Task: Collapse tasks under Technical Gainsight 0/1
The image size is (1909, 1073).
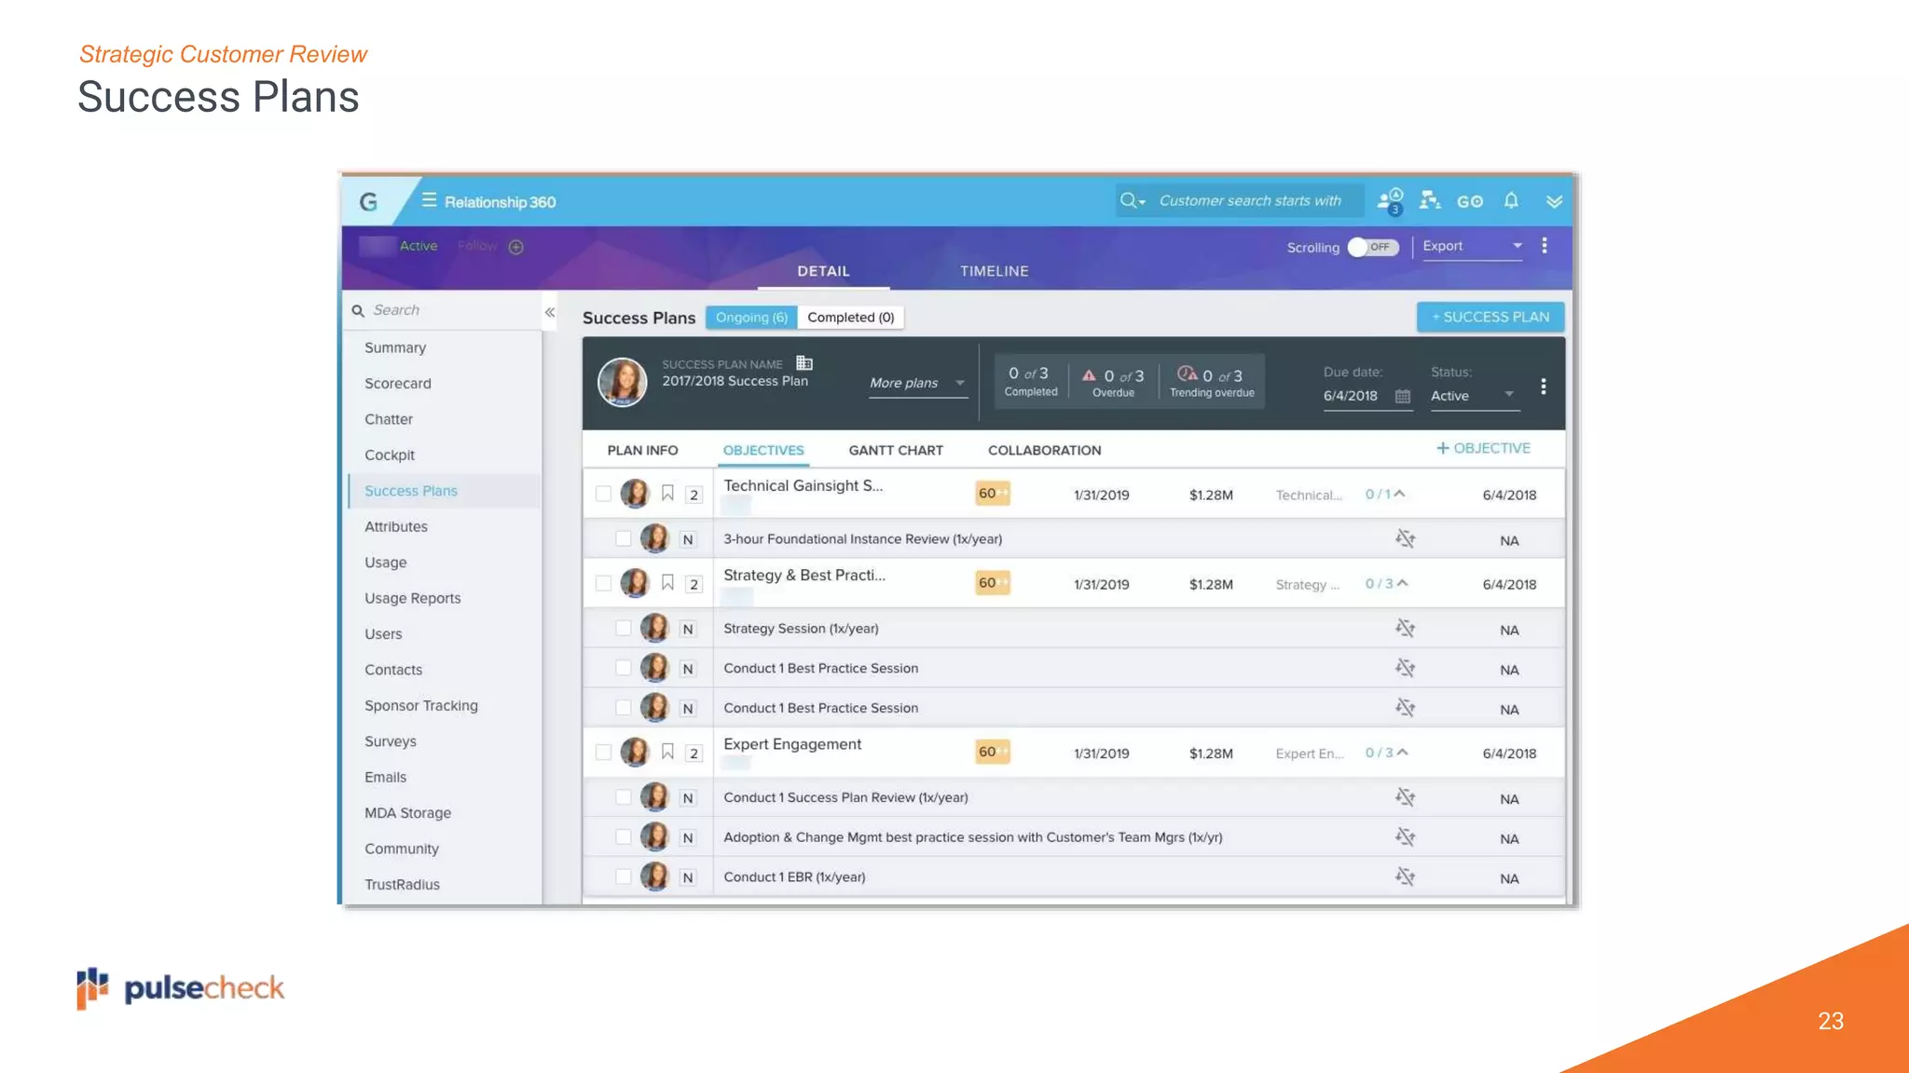Action: coord(1400,494)
